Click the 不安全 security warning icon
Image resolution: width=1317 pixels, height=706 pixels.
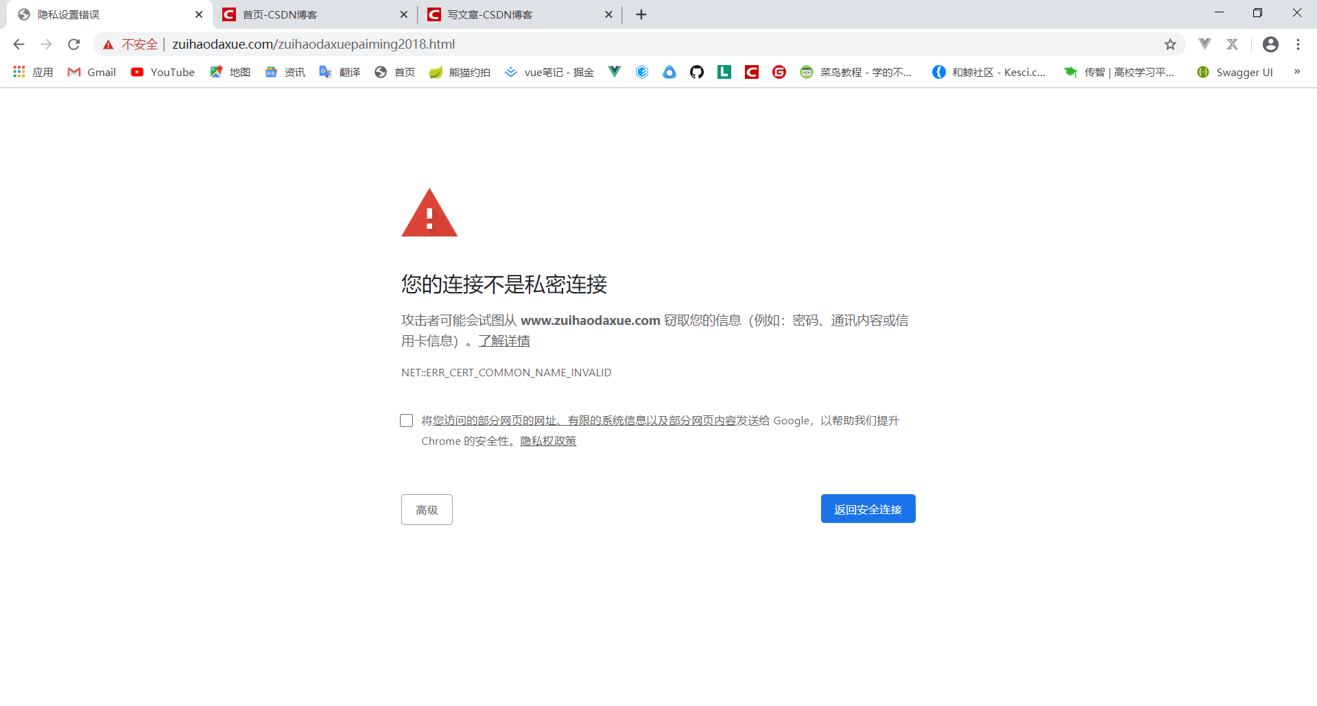(108, 44)
